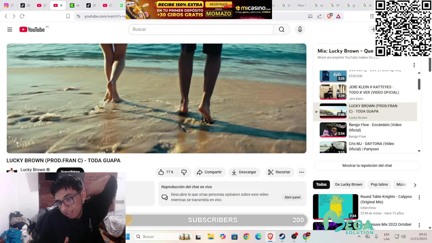Close the active YouTube tab

pos(61,5)
